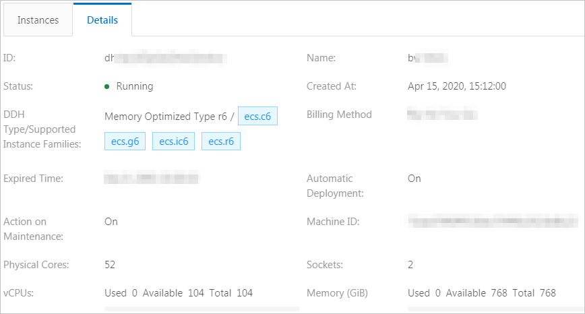Click the Memory usage progress bar
Image resolution: width=585 pixels, height=314 pixels.
(496, 309)
